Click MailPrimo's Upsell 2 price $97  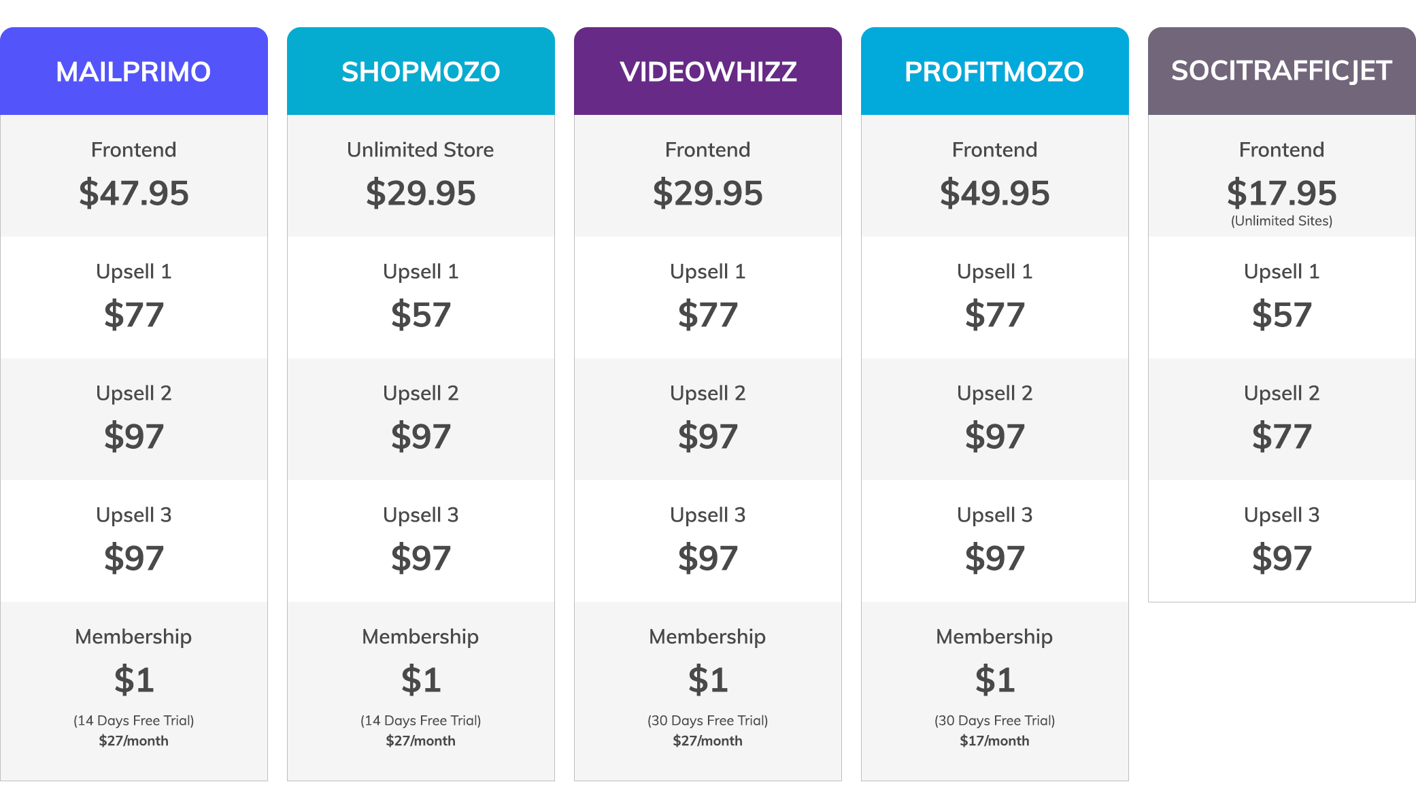133,437
